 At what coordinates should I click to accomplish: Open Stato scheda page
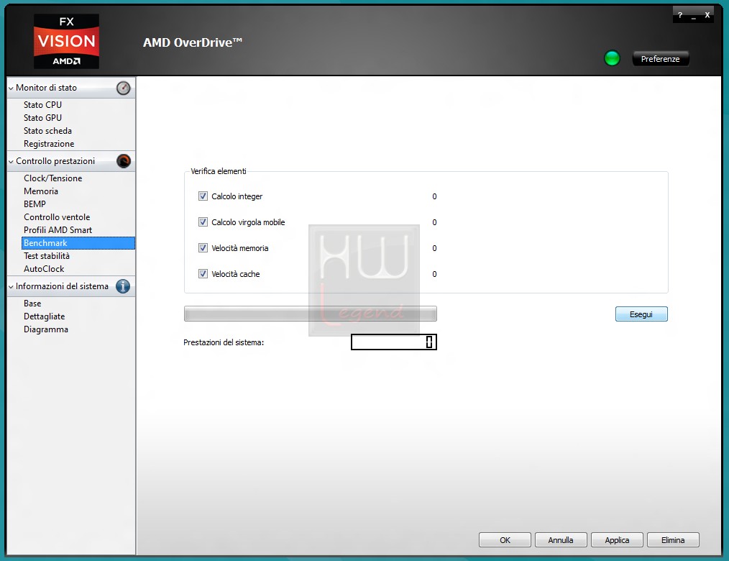[x=48, y=131]
